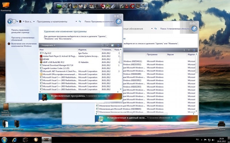Screen dimensions: 230x143
Task: Click round search button in updates window
Action: coord(194,29)
